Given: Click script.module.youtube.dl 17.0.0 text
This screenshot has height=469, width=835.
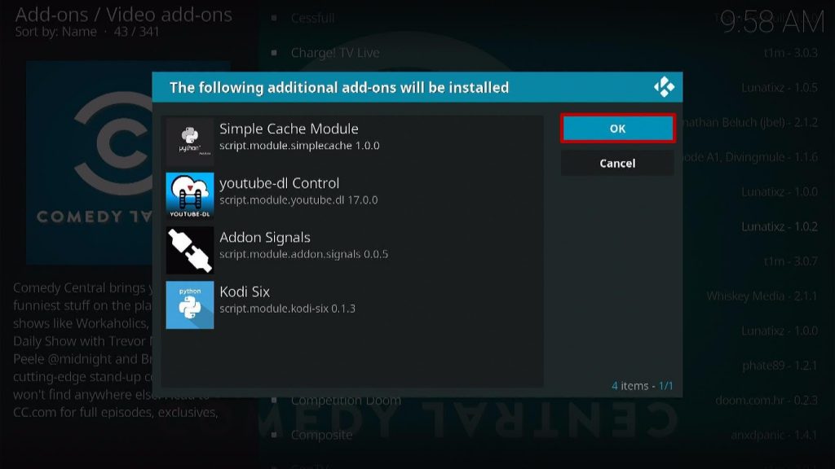Looking at the screenshot, I should 298,200.
